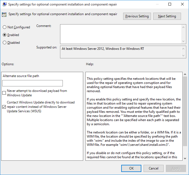Screen dimensions: 189x175
Task: Minimize the policy settings dialog
Action: 157,4
